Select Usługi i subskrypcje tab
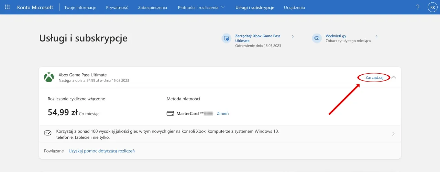Screen dimensions: 440x172 [x=255, y=7]
